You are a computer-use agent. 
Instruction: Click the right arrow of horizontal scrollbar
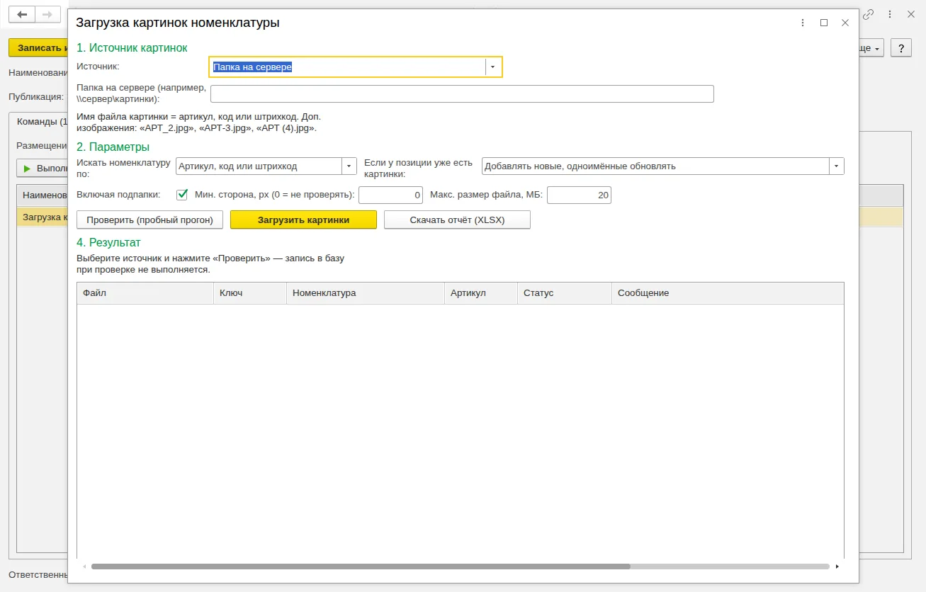click(x=837, y=567)
